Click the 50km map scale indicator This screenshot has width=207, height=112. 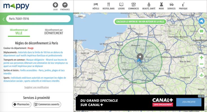click(80, 16)
